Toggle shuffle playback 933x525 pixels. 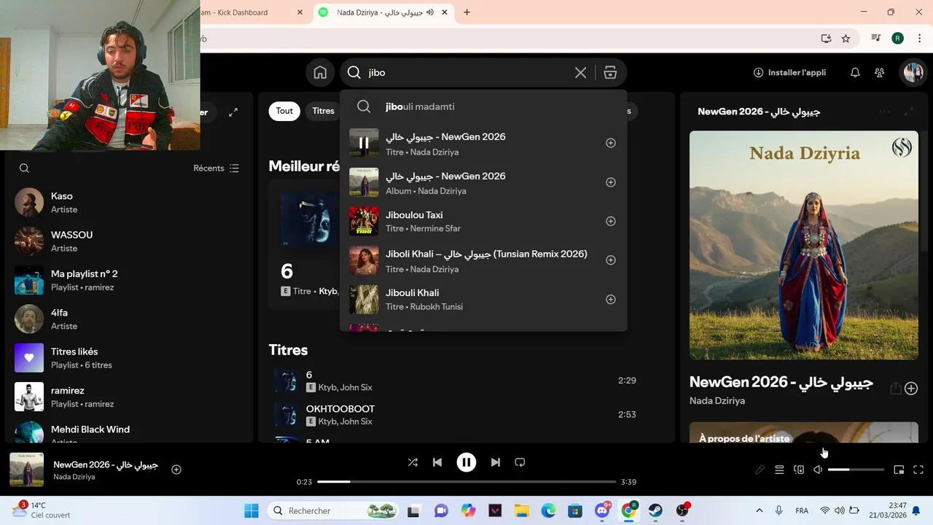(413, 462)
